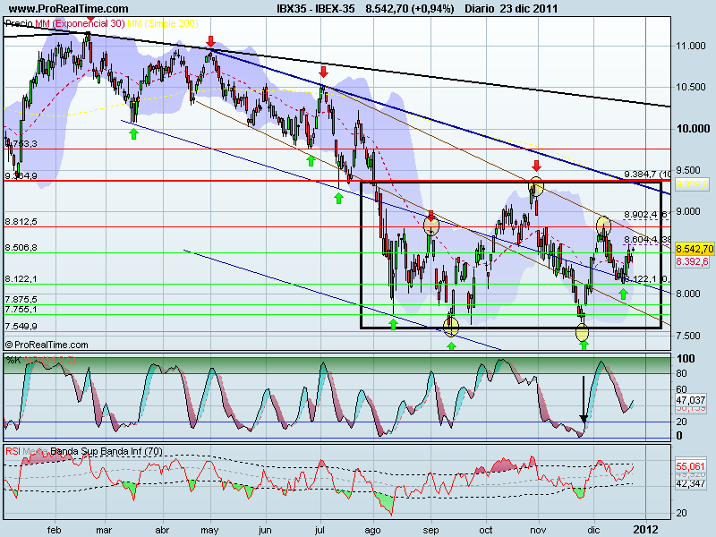Click the www.ProRealTime.com header text
The image size is (716, 537).
[x=69, y=9]
